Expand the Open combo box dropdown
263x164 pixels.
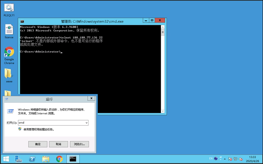[x=87, y=123]
